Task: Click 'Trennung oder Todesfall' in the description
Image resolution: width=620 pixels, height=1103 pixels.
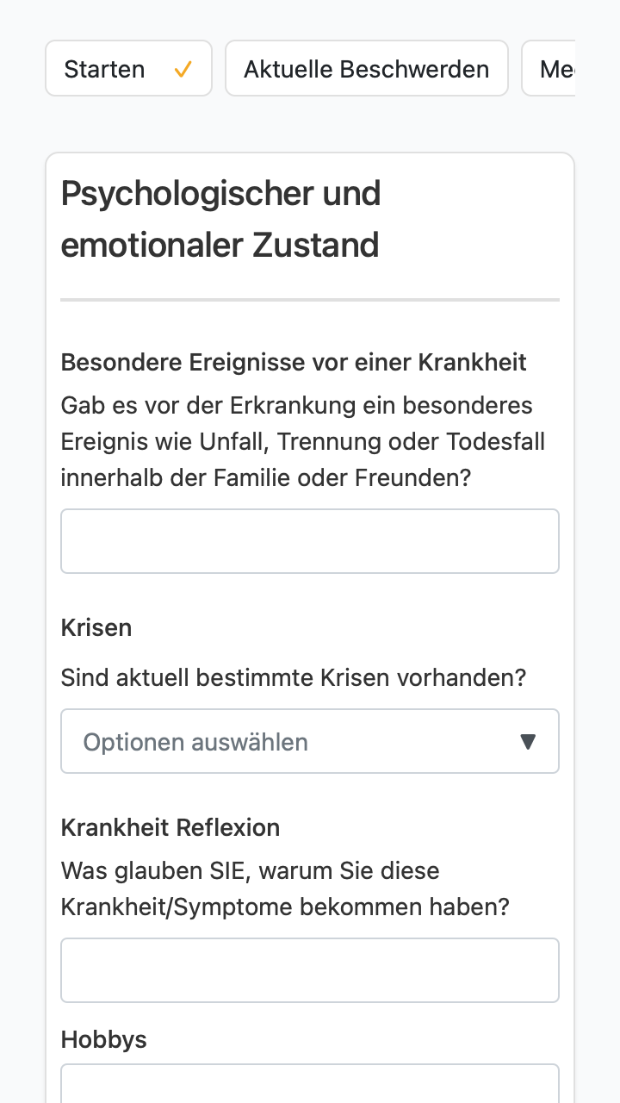Action: point(411,441)
